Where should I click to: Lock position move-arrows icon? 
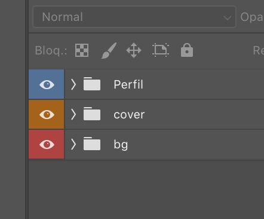[x=134, y=50]
